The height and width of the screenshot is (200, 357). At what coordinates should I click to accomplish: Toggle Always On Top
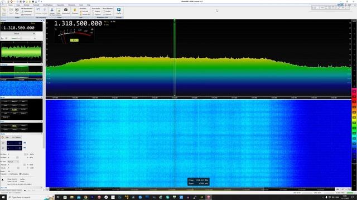click(52, 11)
